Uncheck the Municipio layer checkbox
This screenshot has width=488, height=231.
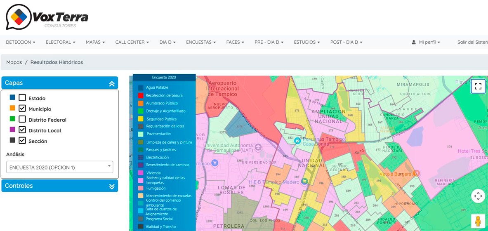[22, 108]
